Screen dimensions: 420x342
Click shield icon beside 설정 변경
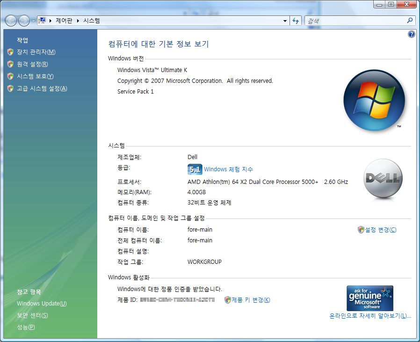[x=361, y=230]
